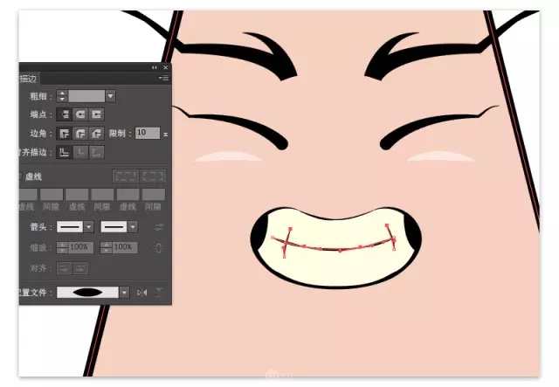Align stroke to center icon
Viewport: 559px width, 387px height.
65,152
